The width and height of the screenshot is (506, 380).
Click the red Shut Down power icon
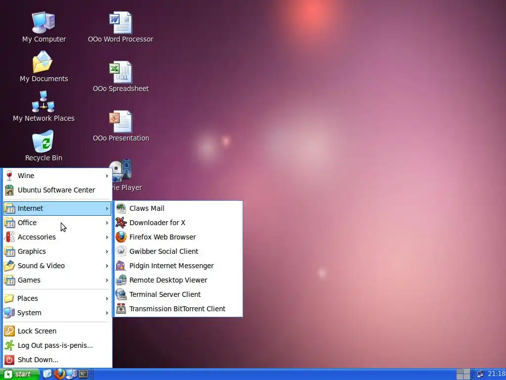pyautogui.click(x=9, y=360)
